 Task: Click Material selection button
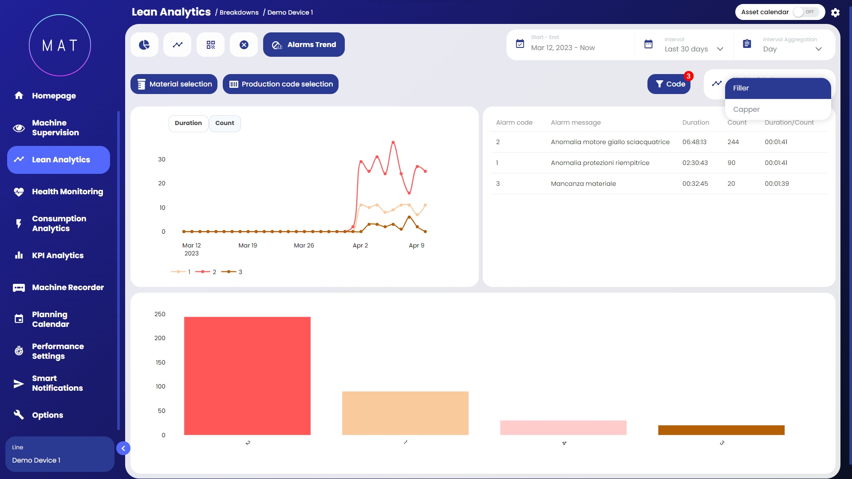click(x=174, y=84)
